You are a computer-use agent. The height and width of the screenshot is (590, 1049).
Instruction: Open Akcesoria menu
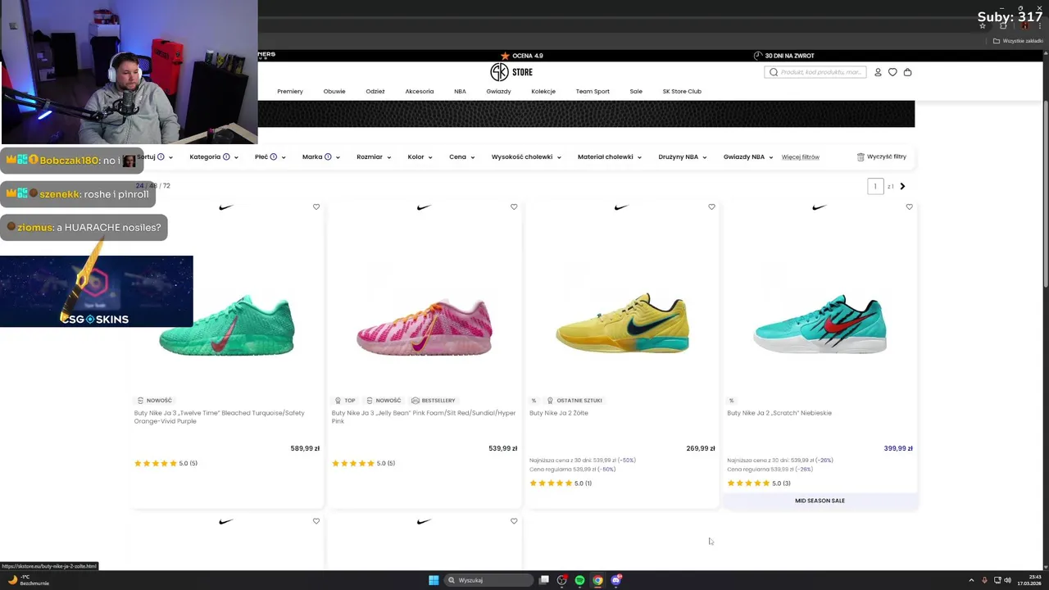[x=420, y=91]
